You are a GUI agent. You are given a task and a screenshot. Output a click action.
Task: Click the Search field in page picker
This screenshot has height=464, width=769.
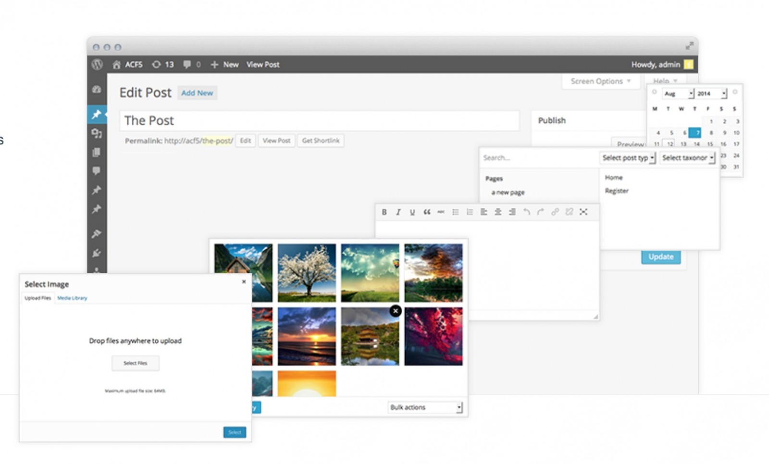538,158
